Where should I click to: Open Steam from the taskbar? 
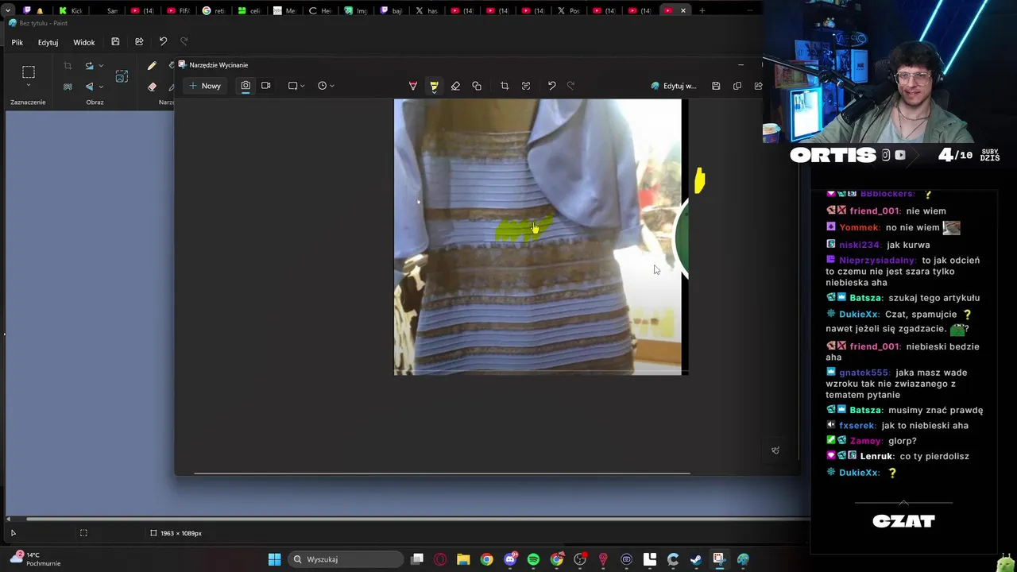(x=696, y=559)
